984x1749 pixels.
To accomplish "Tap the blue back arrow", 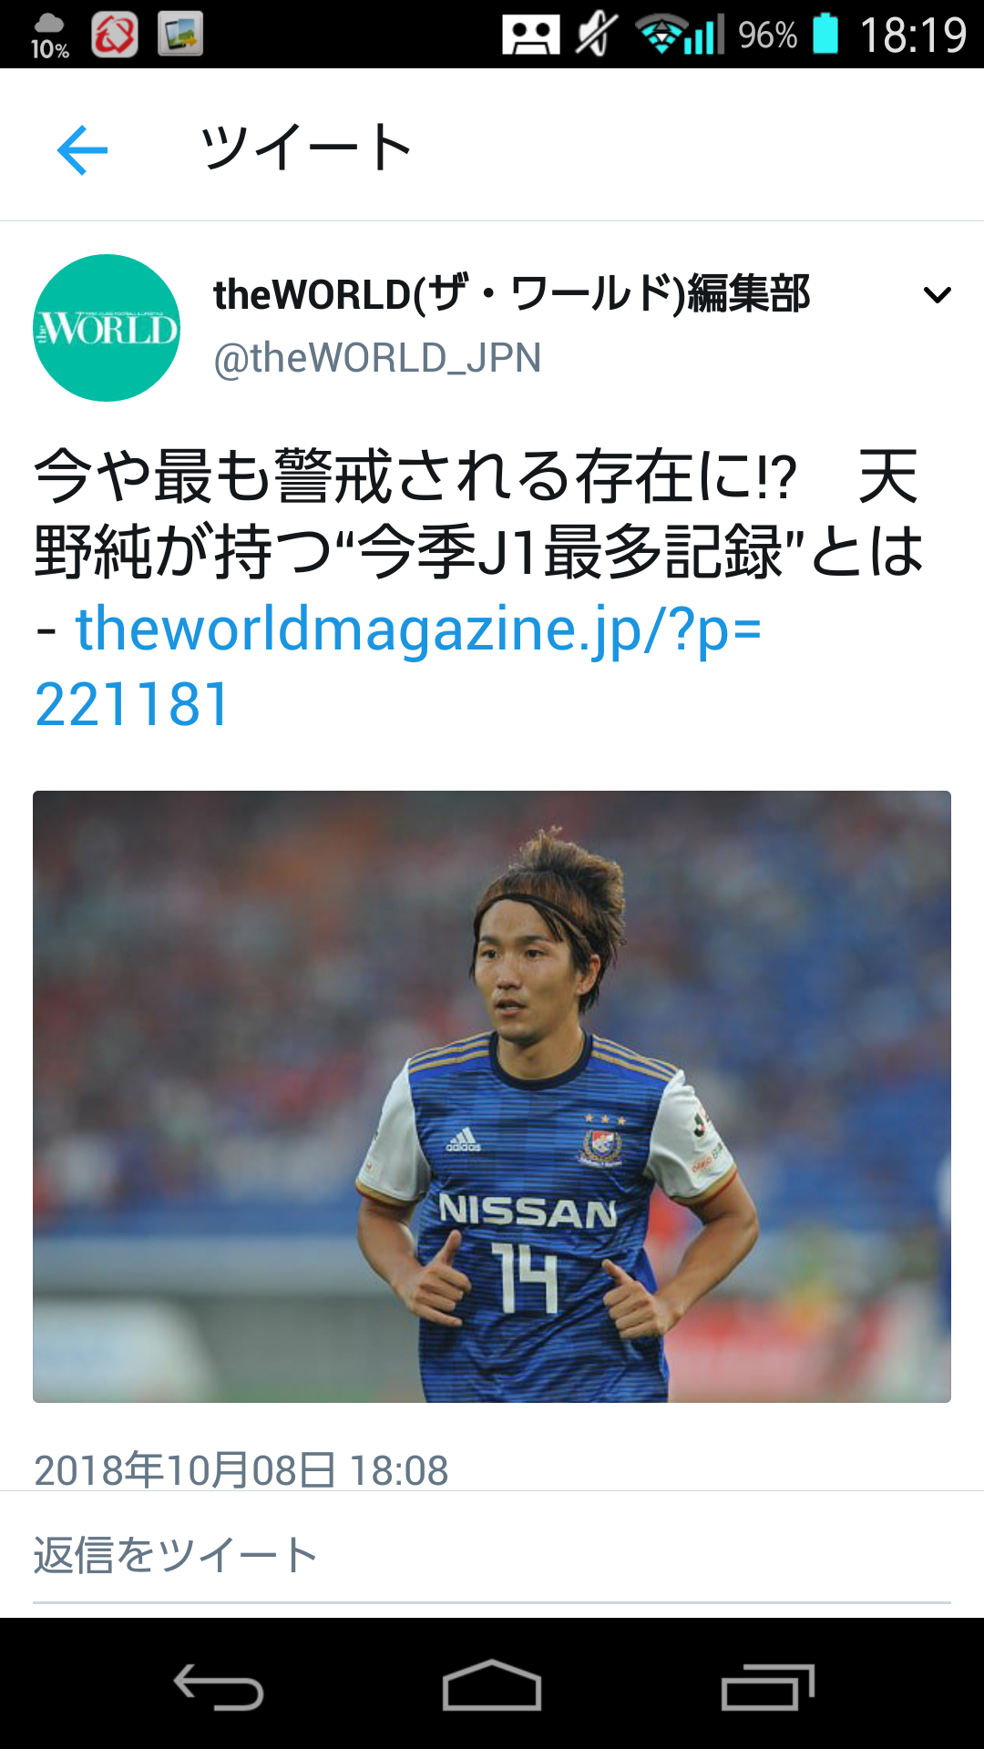I will 82,149.
